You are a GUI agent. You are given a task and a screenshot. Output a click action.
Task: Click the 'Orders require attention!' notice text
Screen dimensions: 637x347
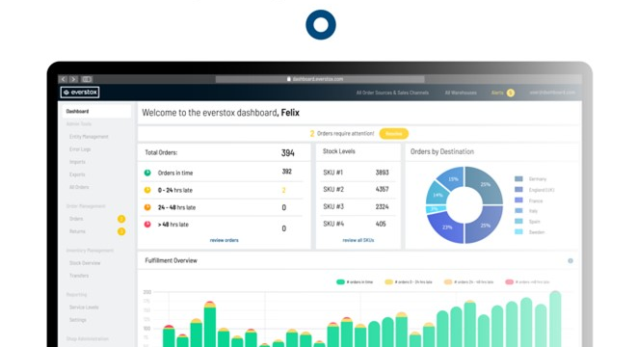345,133
